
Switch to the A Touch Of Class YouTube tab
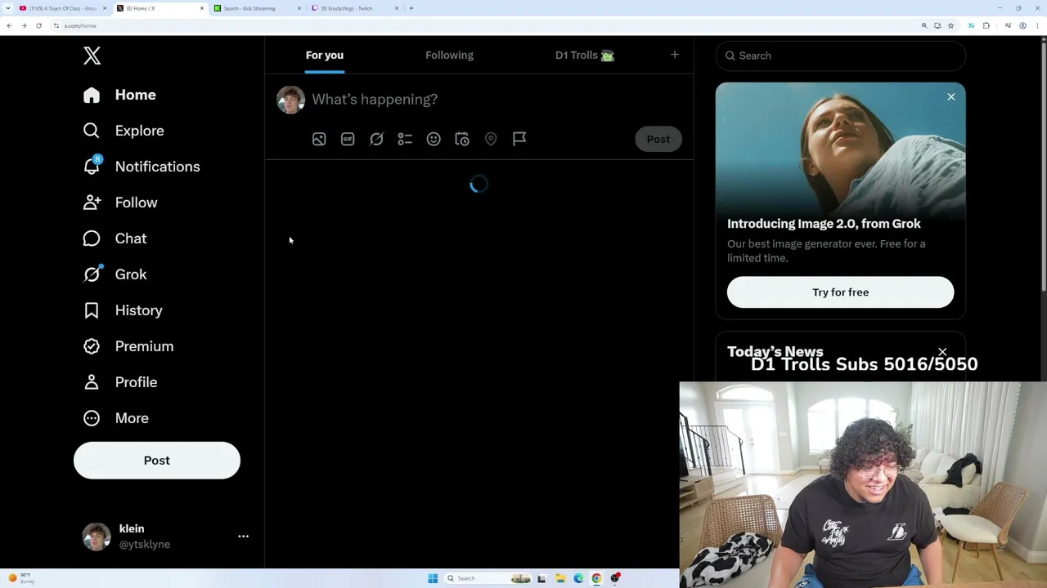tap(63, 8)
